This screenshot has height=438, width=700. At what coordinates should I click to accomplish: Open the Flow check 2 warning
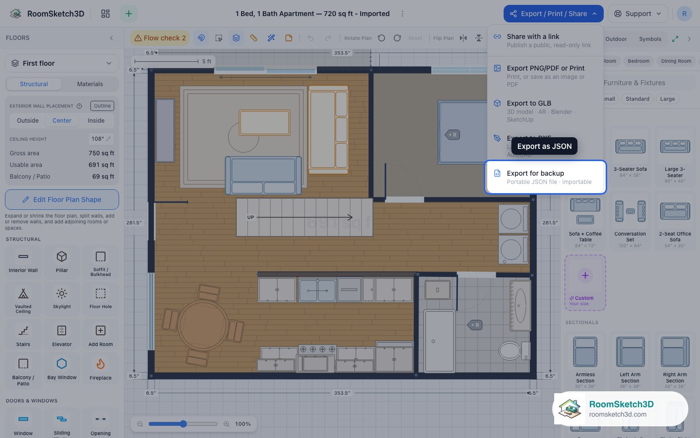160,38
